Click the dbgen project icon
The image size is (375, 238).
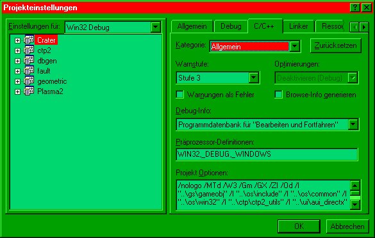pyautogui.click(x=29, y=61)
